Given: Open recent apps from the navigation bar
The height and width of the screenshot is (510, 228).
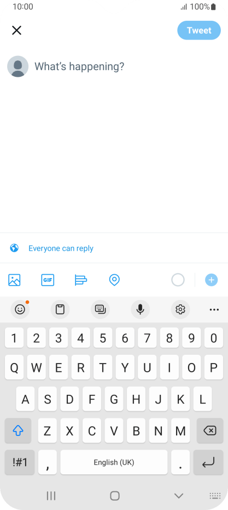Looking at the screenshot, I should point(51,496).
